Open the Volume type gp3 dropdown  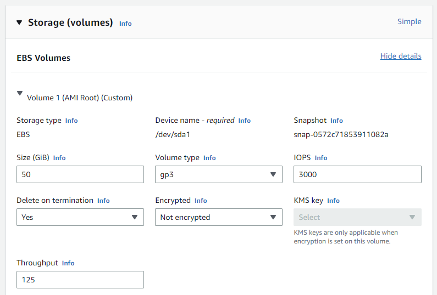click(x=219, y=174)
